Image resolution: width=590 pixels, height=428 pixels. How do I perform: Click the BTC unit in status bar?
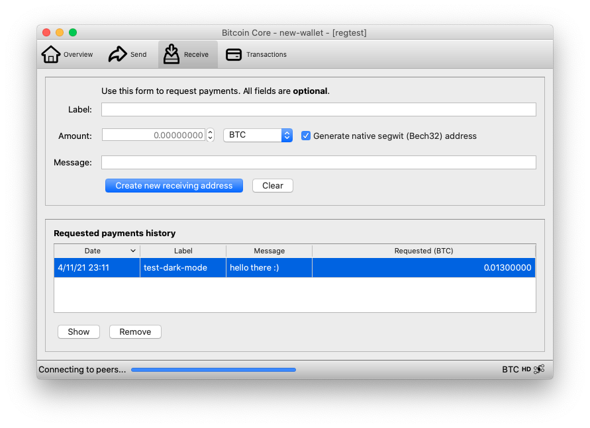tap(511, 369)
